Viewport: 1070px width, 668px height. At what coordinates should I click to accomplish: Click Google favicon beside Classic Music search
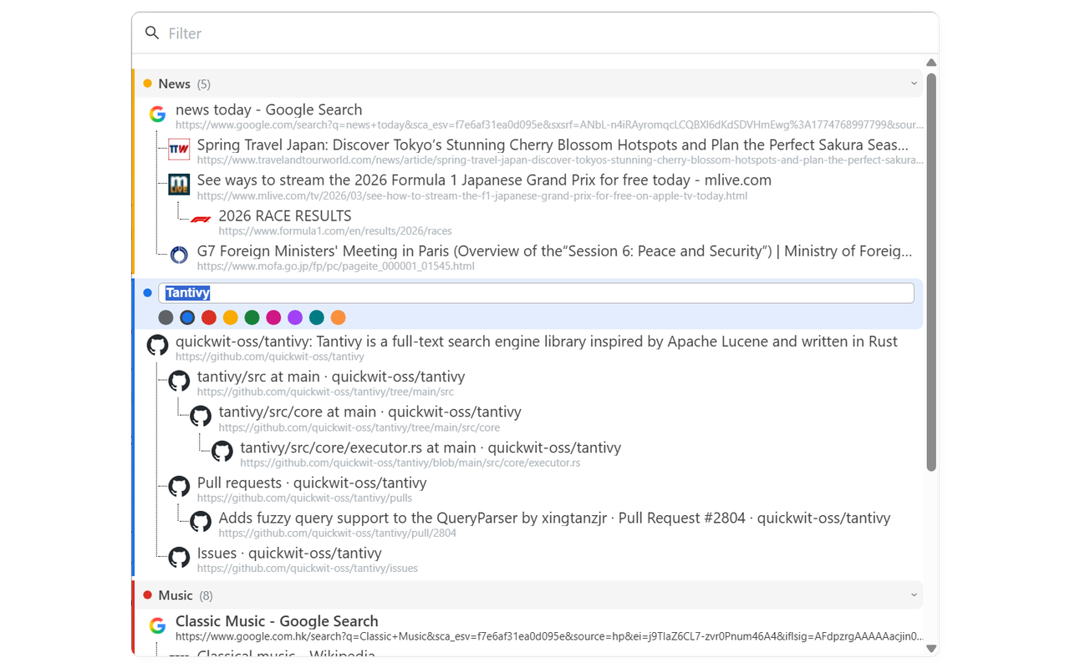point(157,625)
